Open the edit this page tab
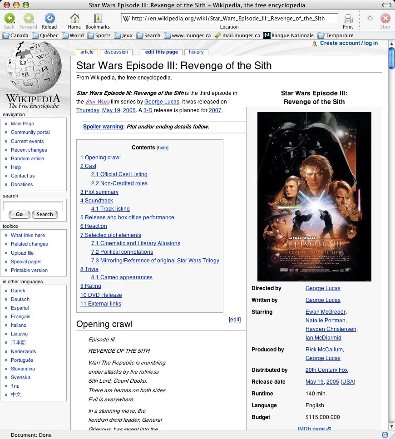The image size is (395, 439). click(x=162, y=52)
